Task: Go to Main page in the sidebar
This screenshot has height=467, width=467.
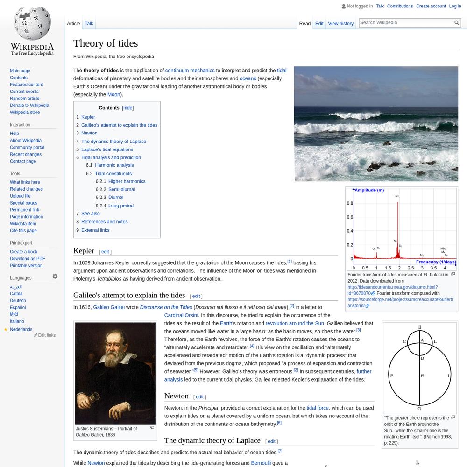Action: point(20,71)
